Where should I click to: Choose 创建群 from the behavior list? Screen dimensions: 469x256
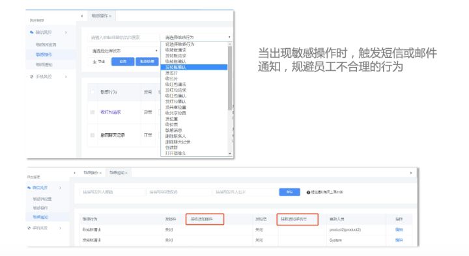pos(171,147)
